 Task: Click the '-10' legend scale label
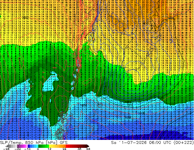coord(27,149)
